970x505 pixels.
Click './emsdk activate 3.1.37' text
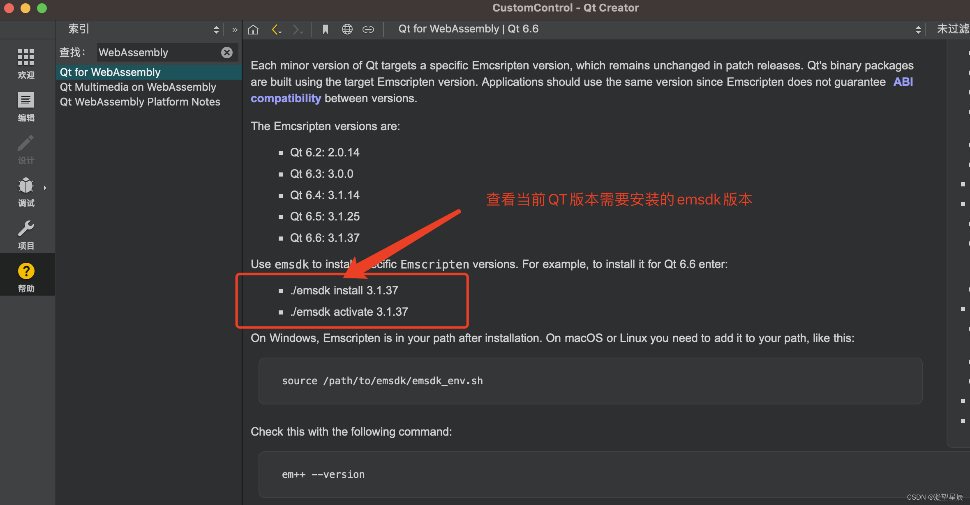point(349,312)
